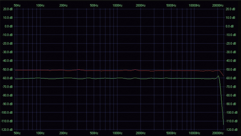The height and width of the screenshot is (136, 241).
Task: Click the -10.0 dB label on left axis
Action: click(x=8, y=35)
